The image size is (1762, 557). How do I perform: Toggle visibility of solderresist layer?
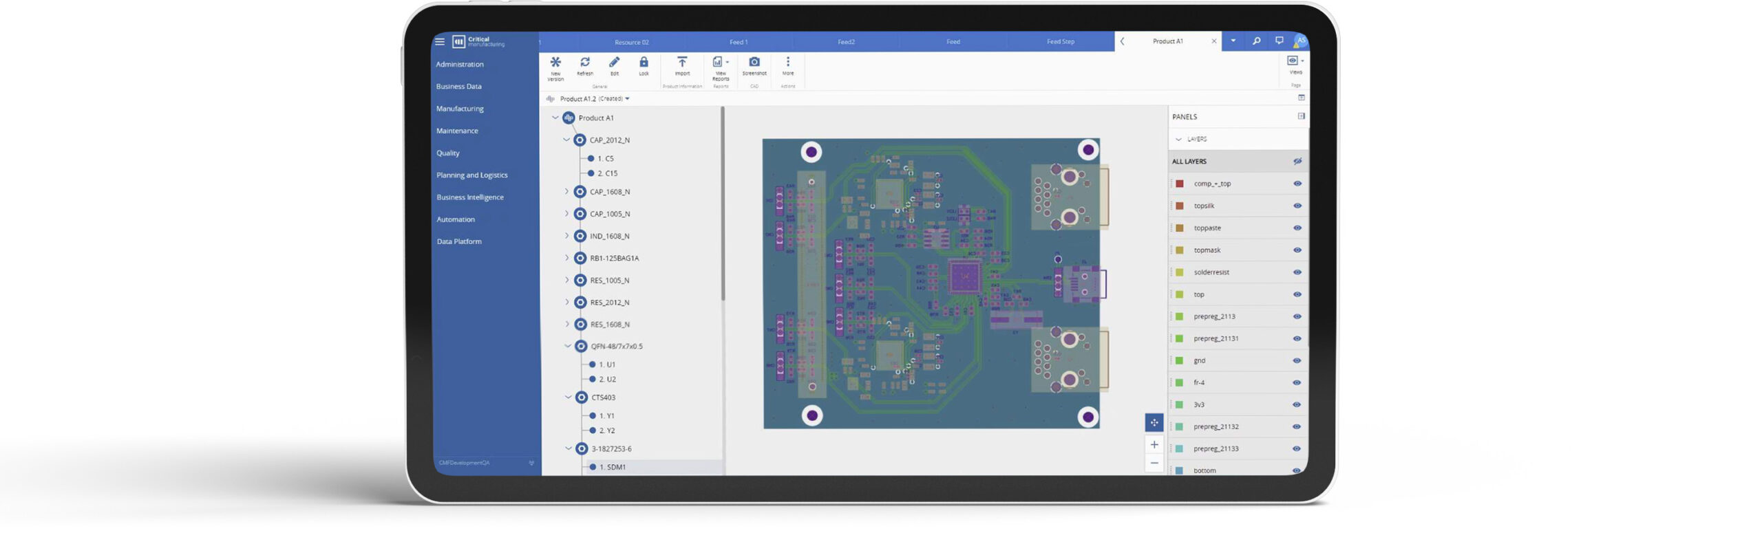(1297, 272)
